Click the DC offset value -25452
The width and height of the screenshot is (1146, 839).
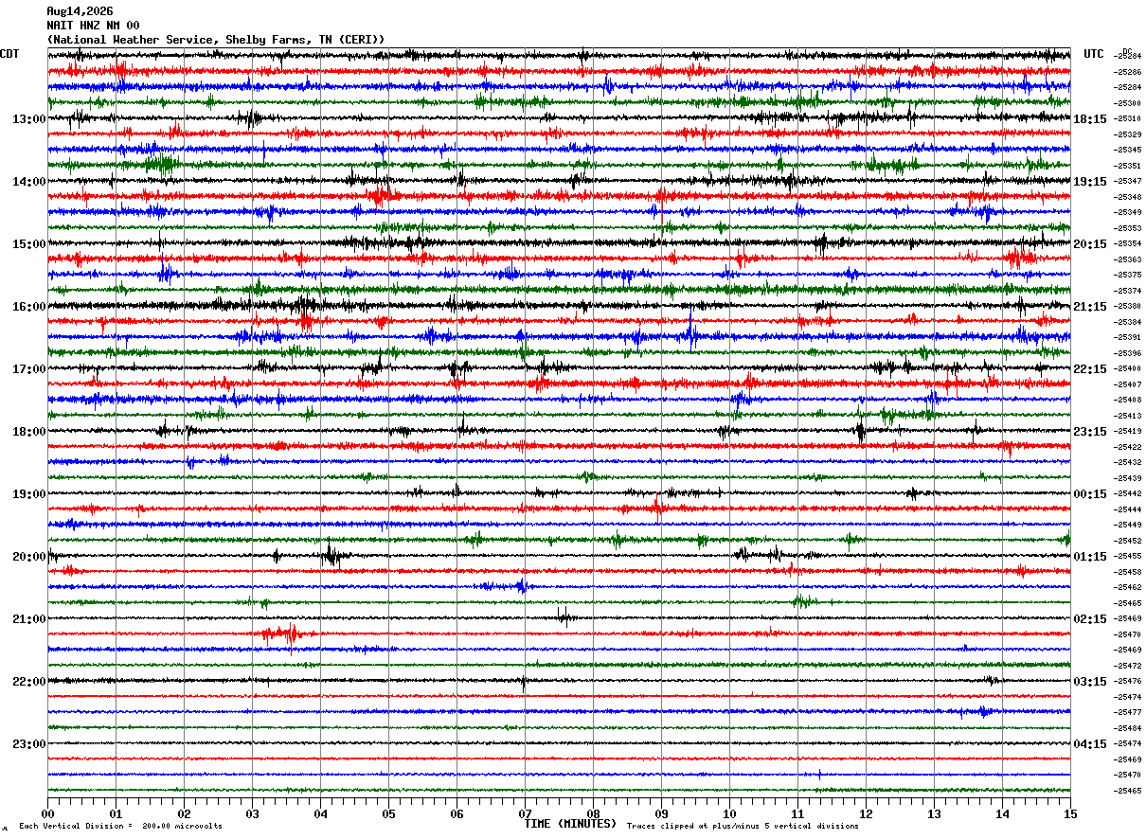(x=1127, y=541)
